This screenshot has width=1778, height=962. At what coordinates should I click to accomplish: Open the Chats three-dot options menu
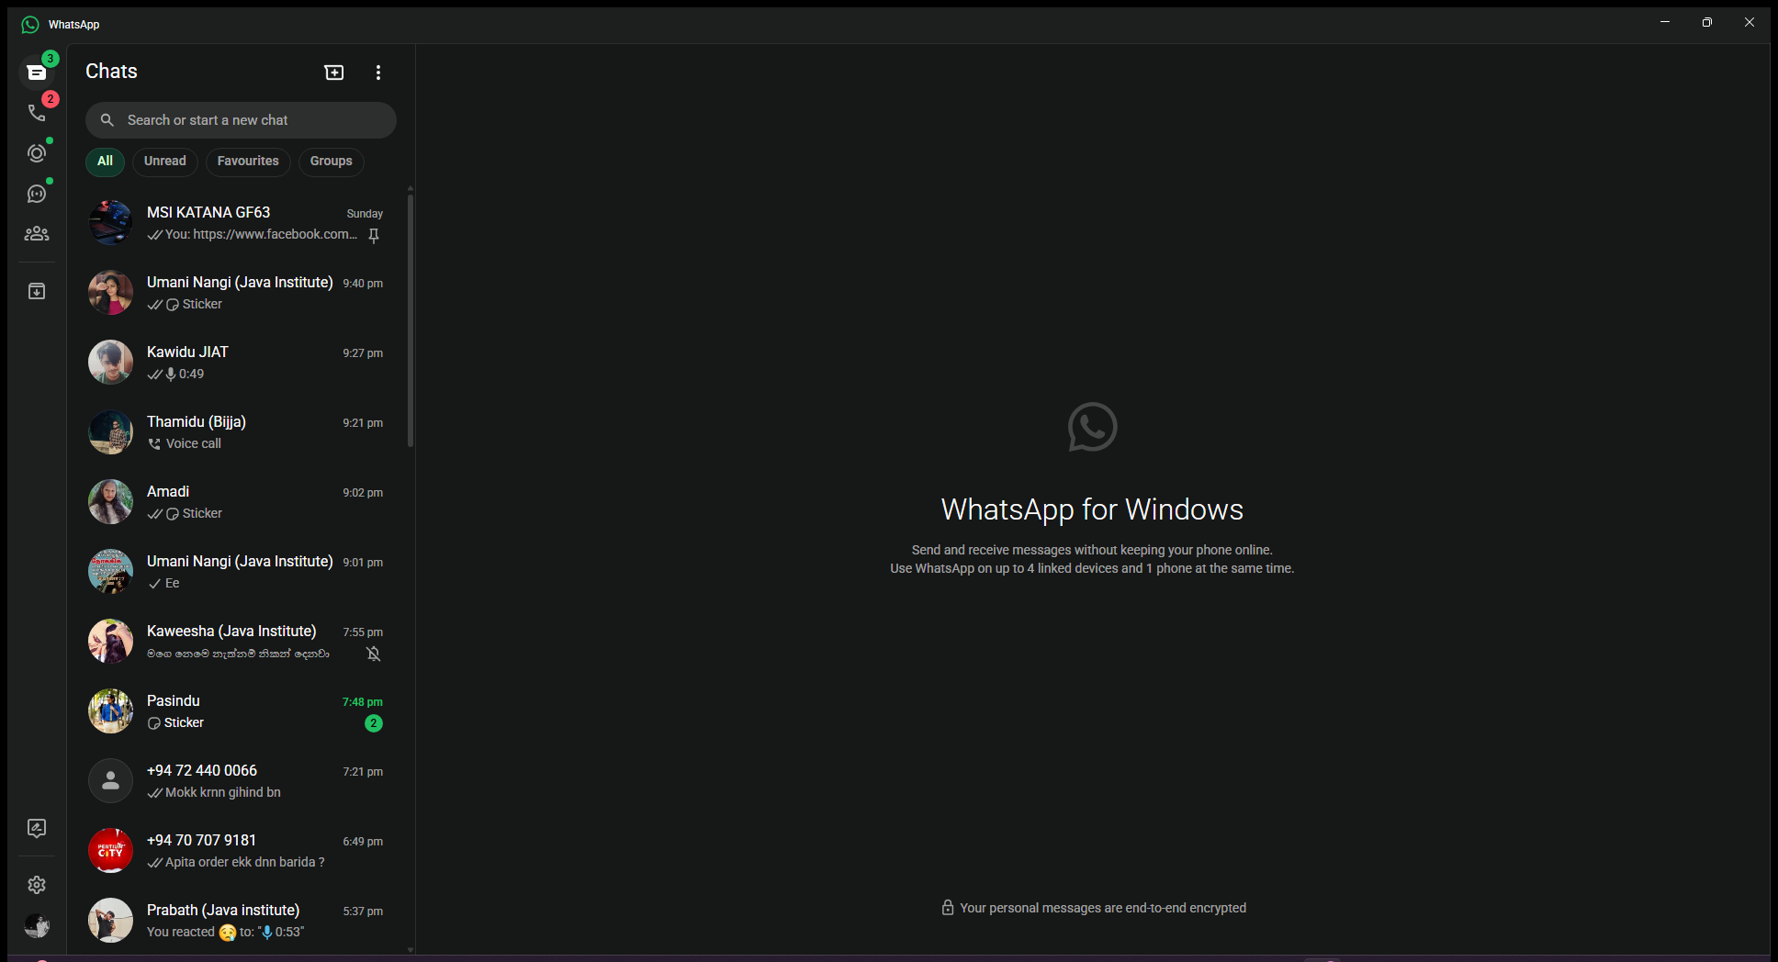378,73
